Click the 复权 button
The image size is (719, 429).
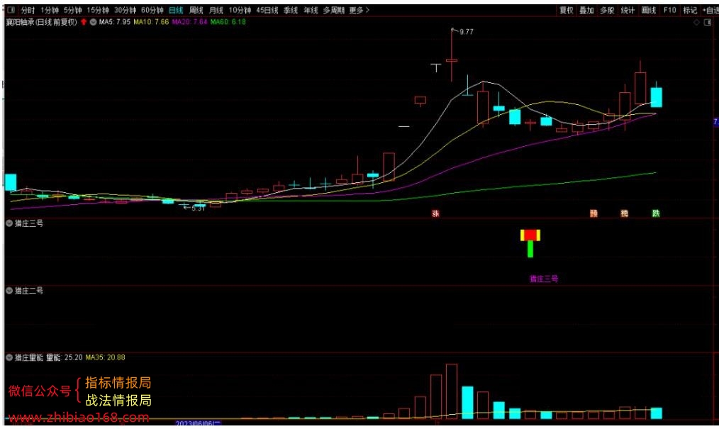coord(567,10)
